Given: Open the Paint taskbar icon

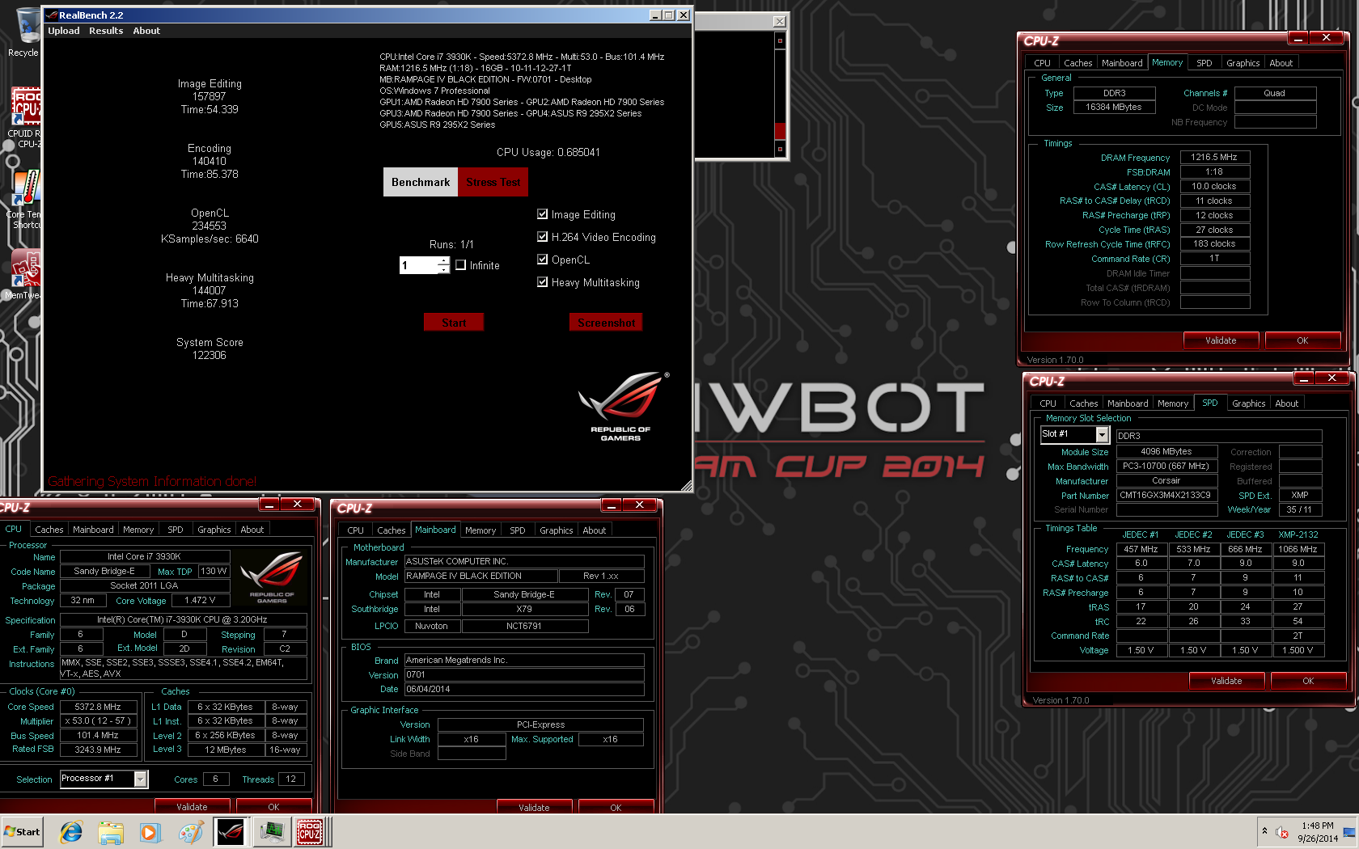Looking at the screenshot, I should click(x=190, y=832).
